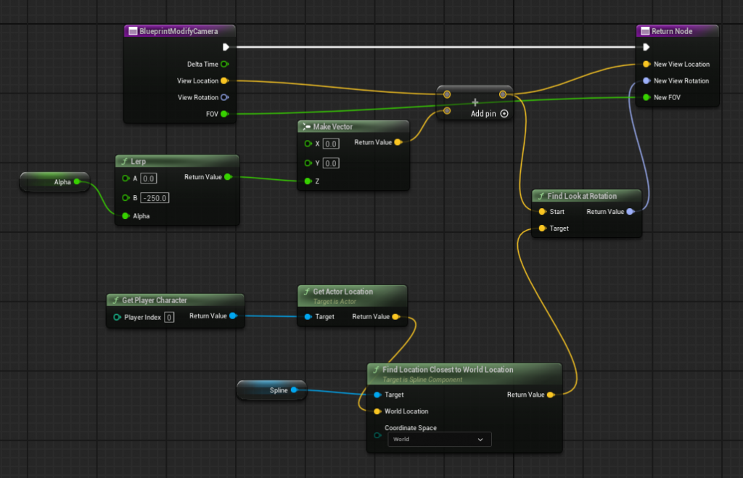This screenshot has width=743, height=478.
Task: Click the Delta Time output pin
Action: pyautogui.click(x=224, y=64)
